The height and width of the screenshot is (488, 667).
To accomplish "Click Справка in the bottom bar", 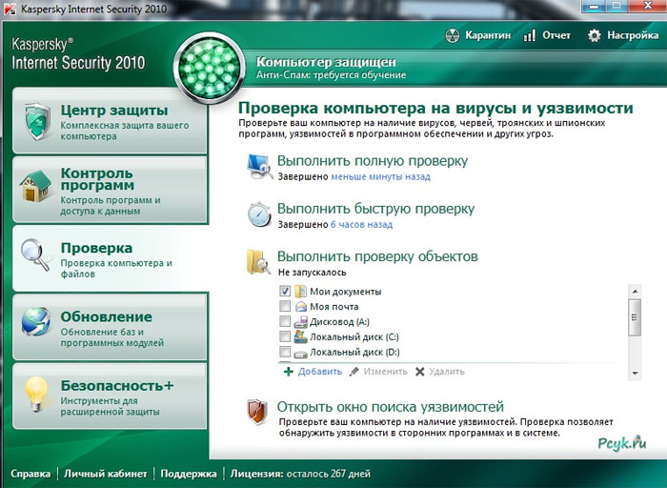I will (30, 474).
